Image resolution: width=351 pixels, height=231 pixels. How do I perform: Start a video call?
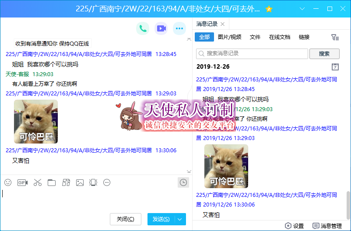[x=161, y=28]
